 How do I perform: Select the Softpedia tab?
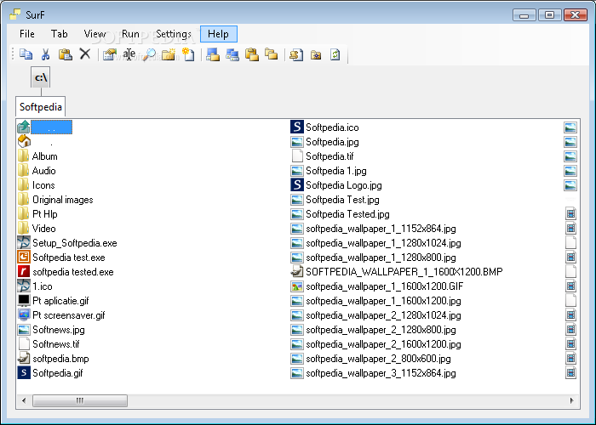[41, 106]
